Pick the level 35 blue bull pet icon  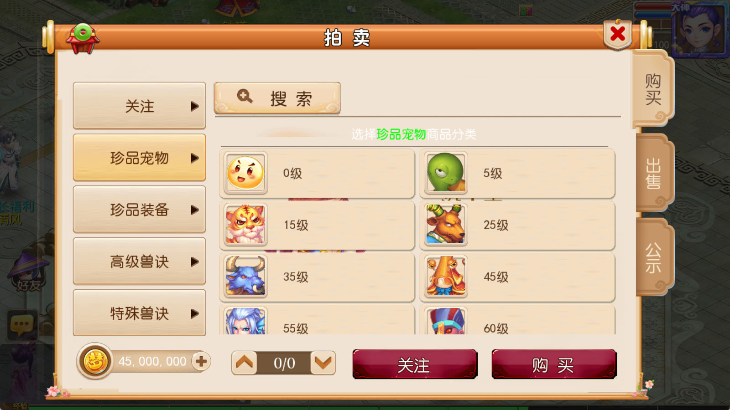coord(245,277)
